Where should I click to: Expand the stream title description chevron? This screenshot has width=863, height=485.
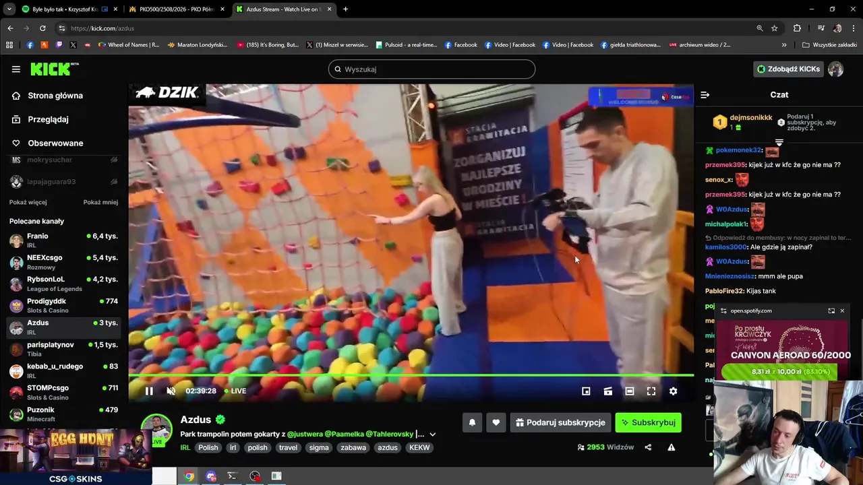(x=432, y=434)
